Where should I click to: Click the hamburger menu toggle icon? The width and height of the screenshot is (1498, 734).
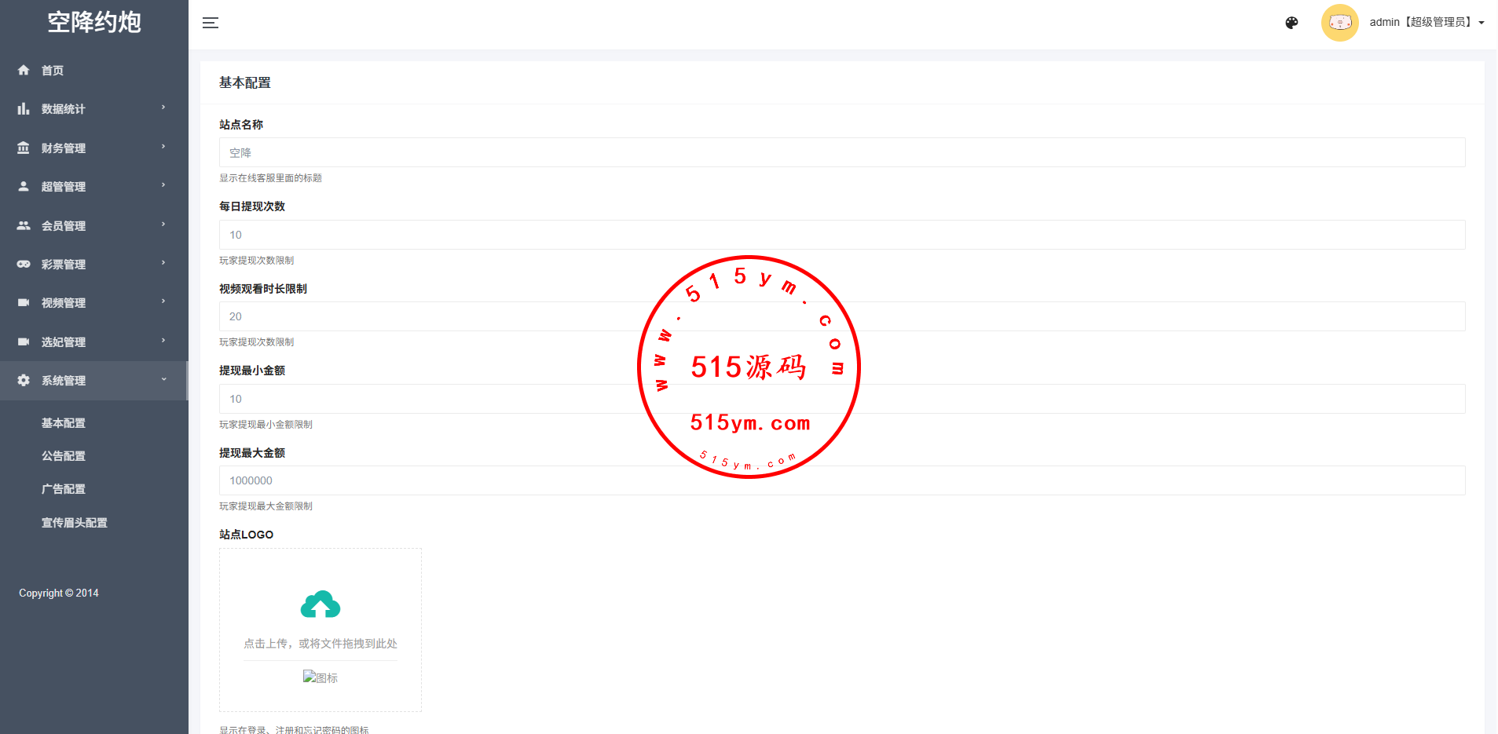point(211,23)
